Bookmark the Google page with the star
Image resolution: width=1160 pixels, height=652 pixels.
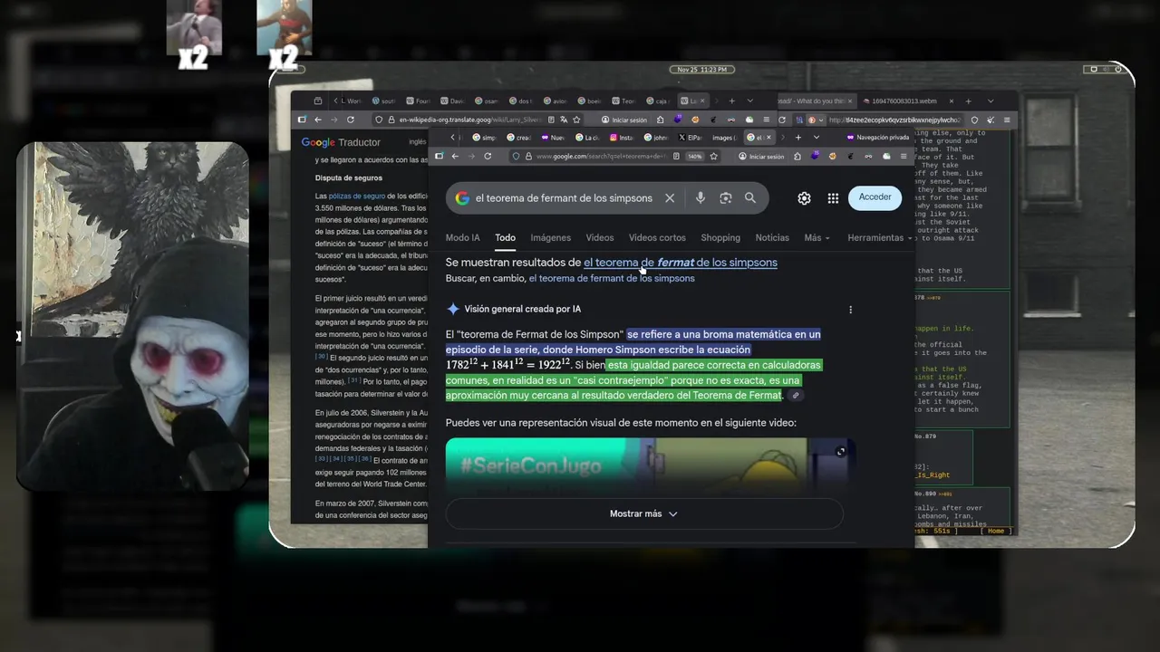(714, 156)
